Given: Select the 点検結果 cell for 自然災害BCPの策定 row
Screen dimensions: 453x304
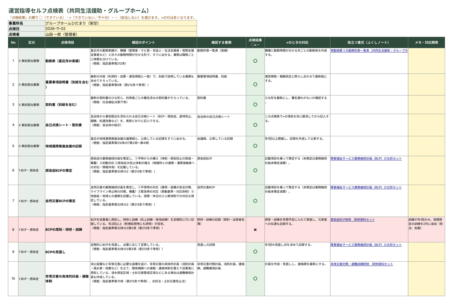Looking at the screenshot, I should coord(255,201).
